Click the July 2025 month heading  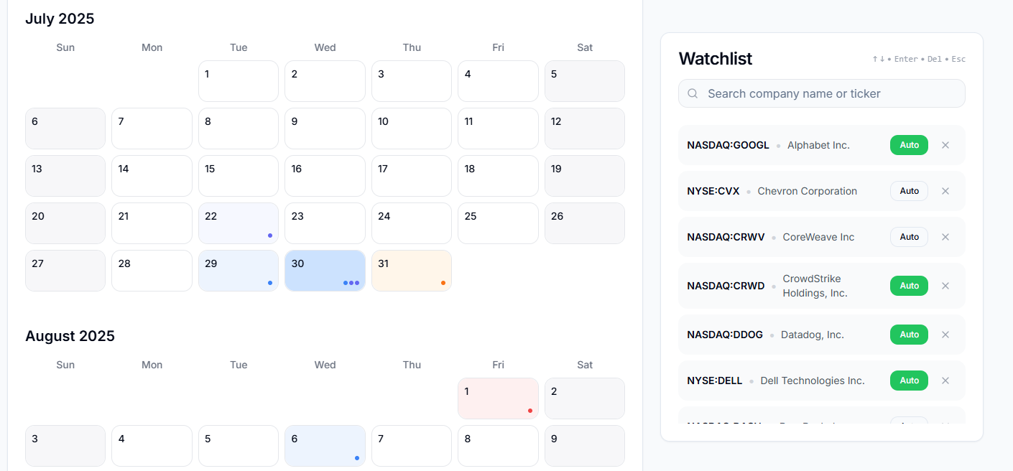[60, 19]
